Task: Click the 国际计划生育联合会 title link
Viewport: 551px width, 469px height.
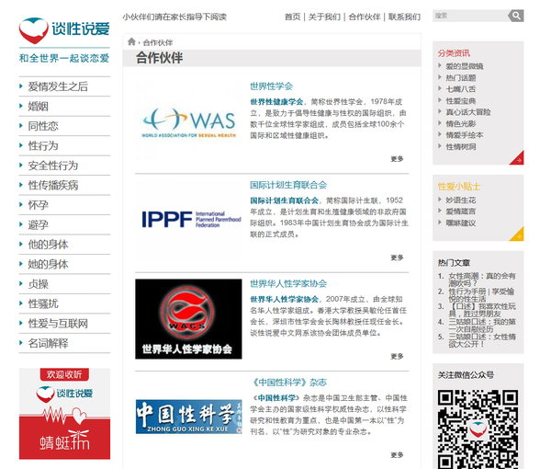Action: (288, 185)
